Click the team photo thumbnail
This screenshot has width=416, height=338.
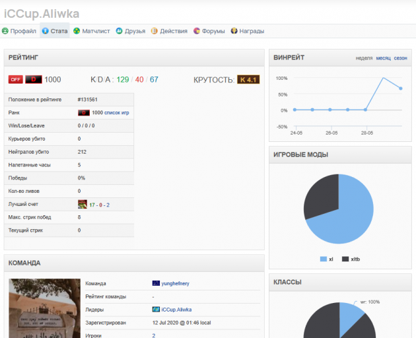[45, 308]
